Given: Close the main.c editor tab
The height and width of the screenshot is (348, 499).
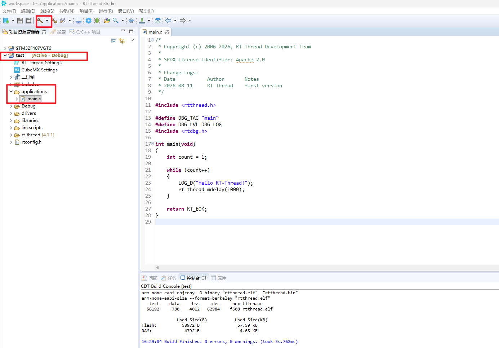Looking at the screenshot, I should pos(167,32).
